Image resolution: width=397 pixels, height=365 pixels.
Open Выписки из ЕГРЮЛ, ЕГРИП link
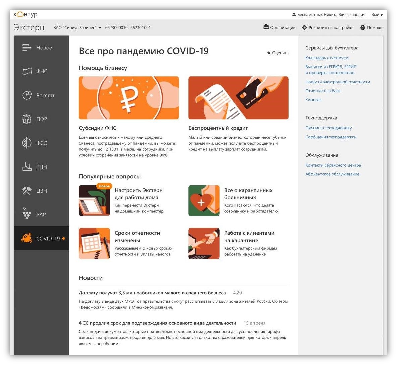click(x=331, y=70)
